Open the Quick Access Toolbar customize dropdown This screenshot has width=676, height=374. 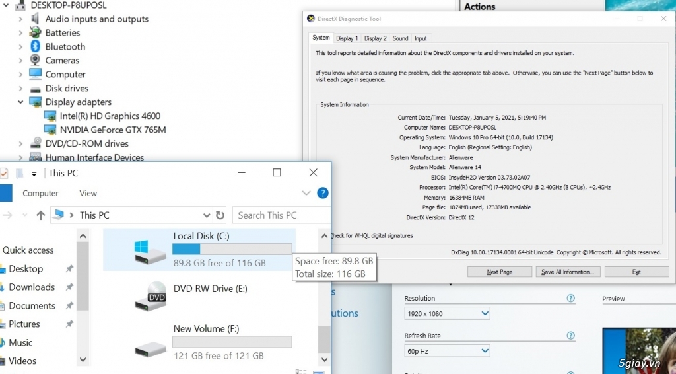click(x=34, y=174)
